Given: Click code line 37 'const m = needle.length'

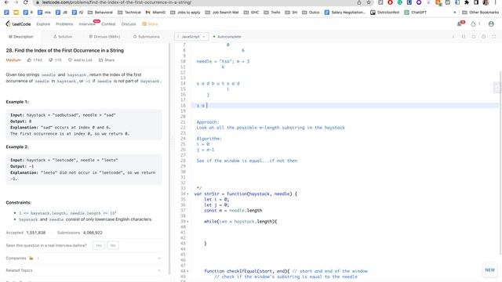Looking at the screenshot, I should tap(233, 211).
